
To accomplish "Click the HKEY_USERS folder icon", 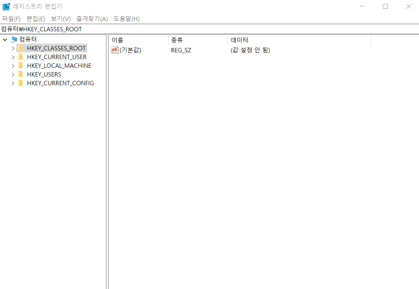I will click(21, 74).
